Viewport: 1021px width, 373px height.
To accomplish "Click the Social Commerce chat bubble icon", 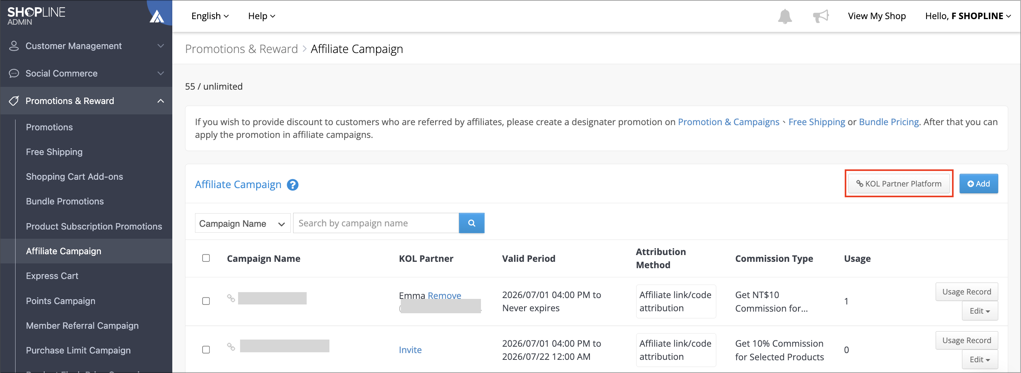I will (14, 73).
